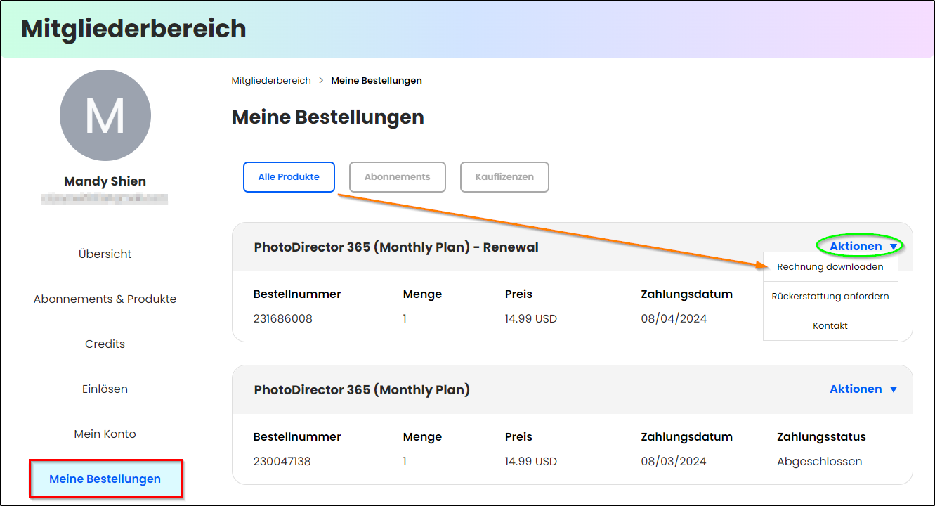Click order number 231686008
The width and height of the screenshot is (935, 506).
(x=283, y=319)
